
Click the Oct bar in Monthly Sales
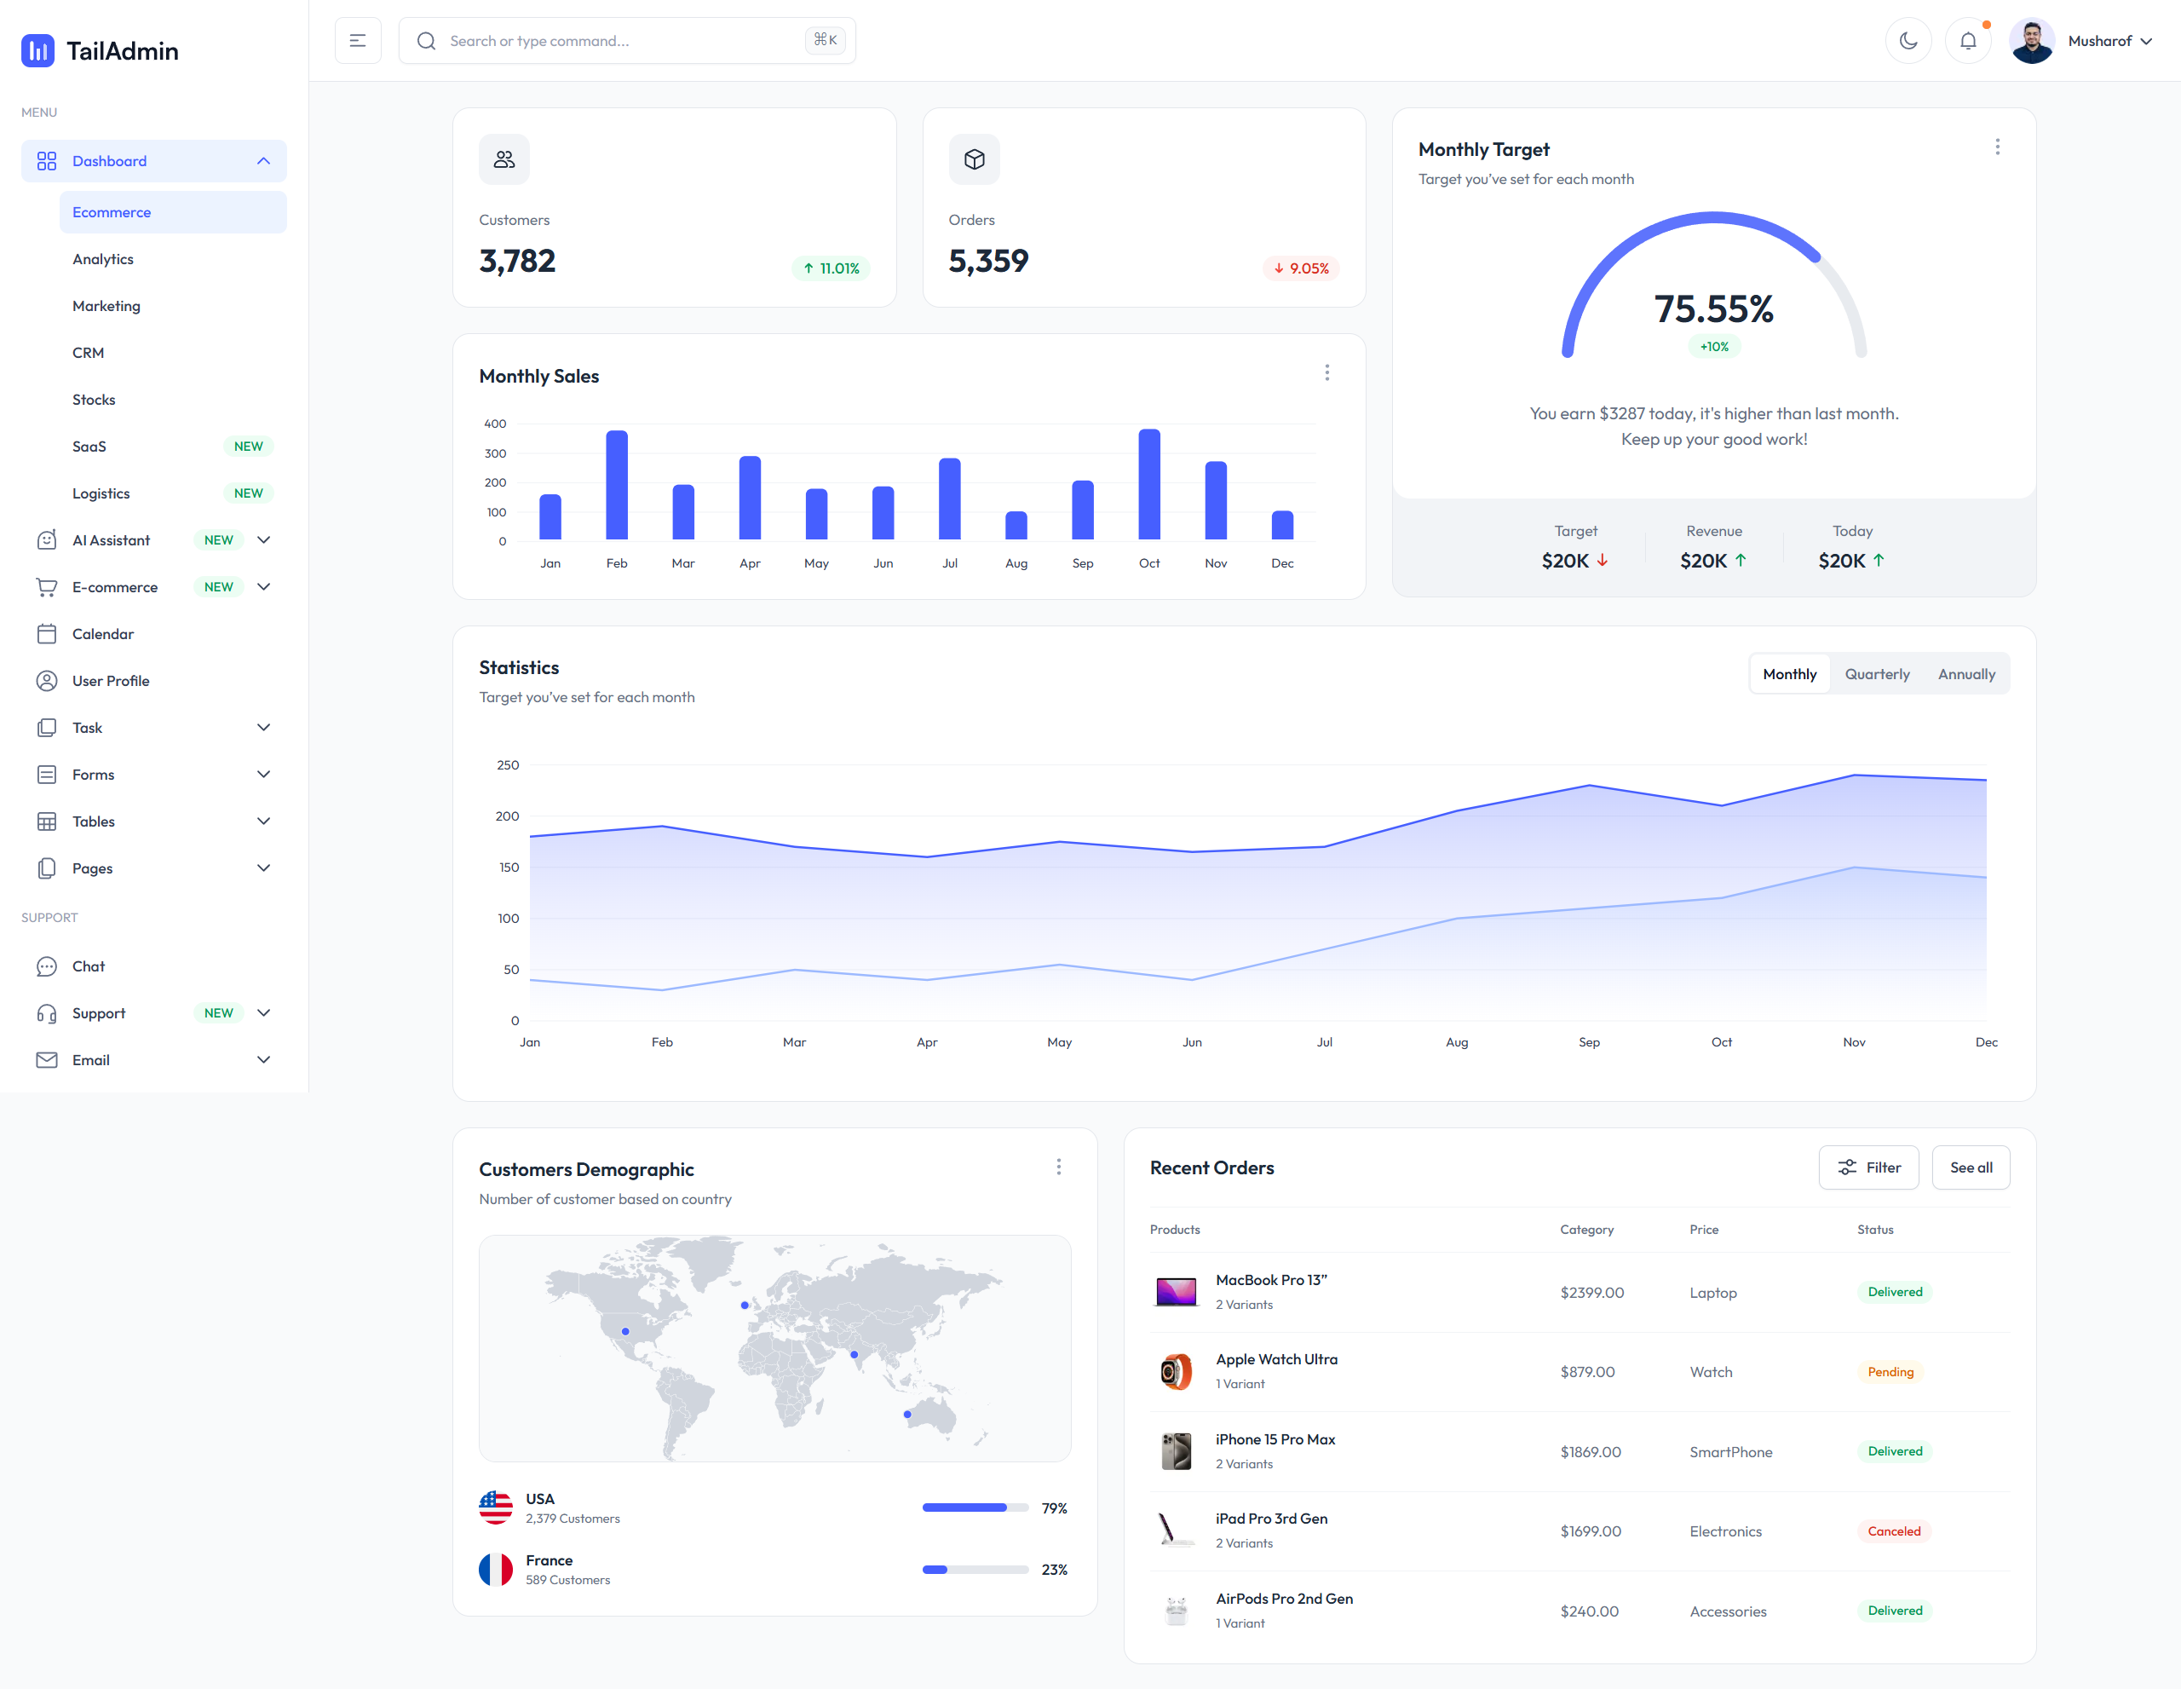pyautogui.click(x=1149, y=486)
